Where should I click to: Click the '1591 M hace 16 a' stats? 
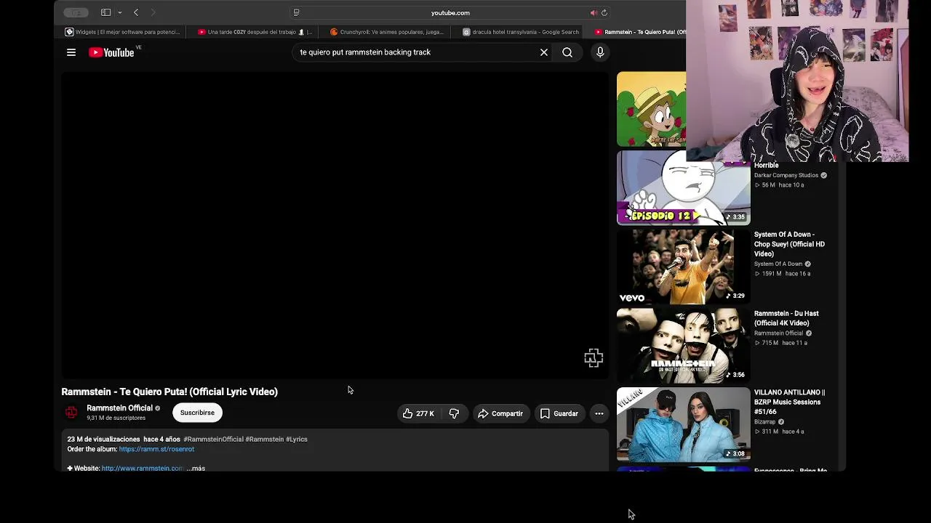point(783,274)
